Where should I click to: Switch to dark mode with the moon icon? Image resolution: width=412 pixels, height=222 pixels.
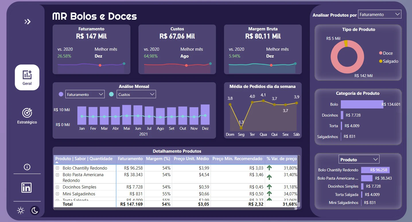35,211
